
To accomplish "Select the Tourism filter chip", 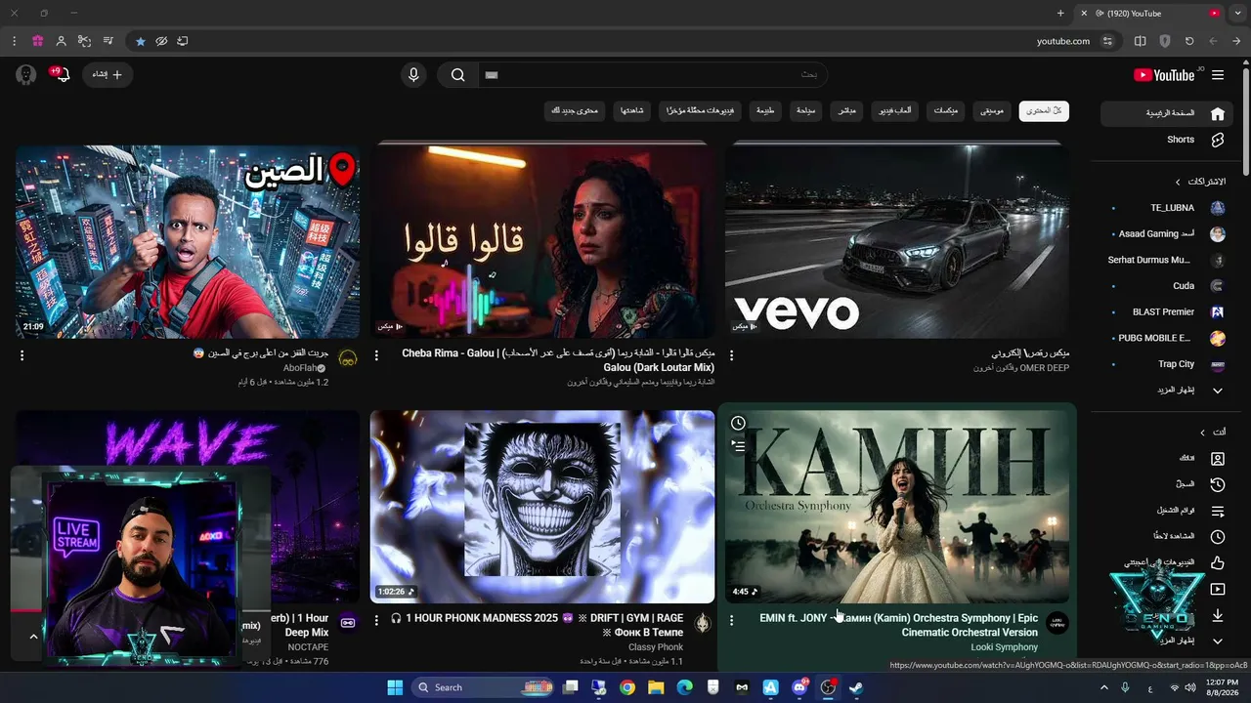I will pos(805,111).
